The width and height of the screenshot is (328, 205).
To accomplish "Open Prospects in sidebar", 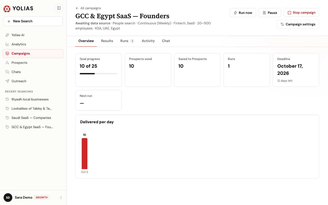I will point(33,63).
